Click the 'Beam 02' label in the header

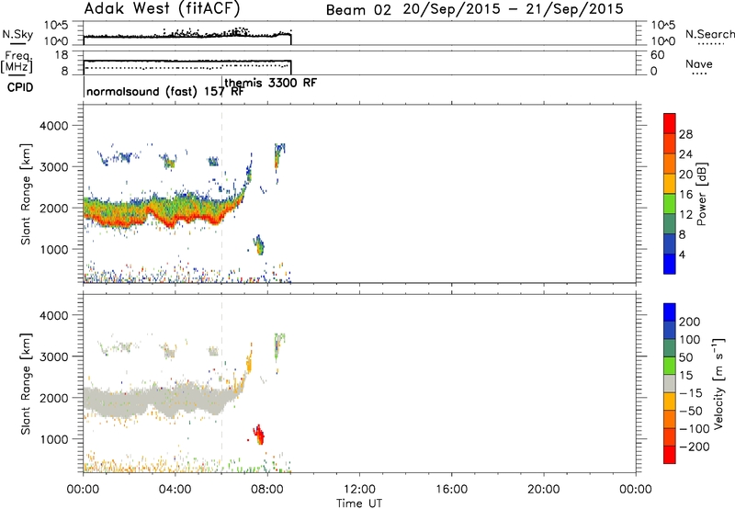(358, 10)
